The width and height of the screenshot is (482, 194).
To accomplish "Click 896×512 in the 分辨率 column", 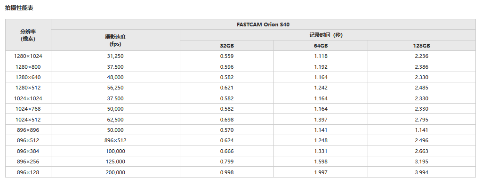I will pyautogui.click(x=28, y=140).
